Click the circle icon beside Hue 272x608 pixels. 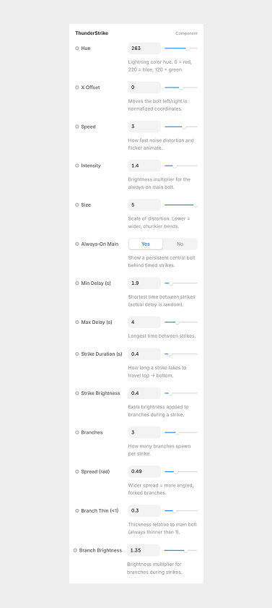77,48
